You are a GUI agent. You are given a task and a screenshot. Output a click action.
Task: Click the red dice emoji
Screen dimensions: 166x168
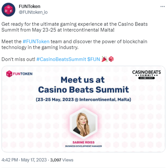click(111, 59)
